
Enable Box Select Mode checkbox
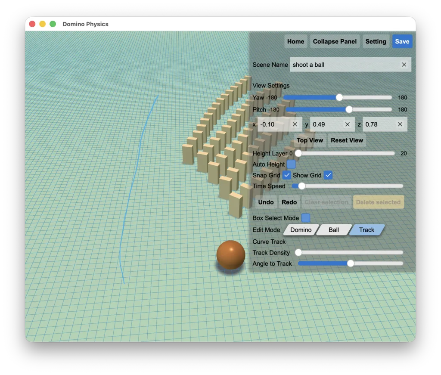(306, 218)
